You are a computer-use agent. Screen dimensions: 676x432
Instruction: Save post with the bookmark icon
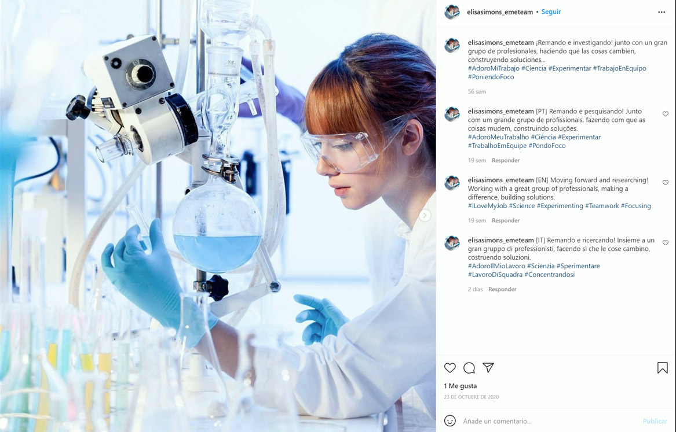pyautogui.click(x=662, y=367)
